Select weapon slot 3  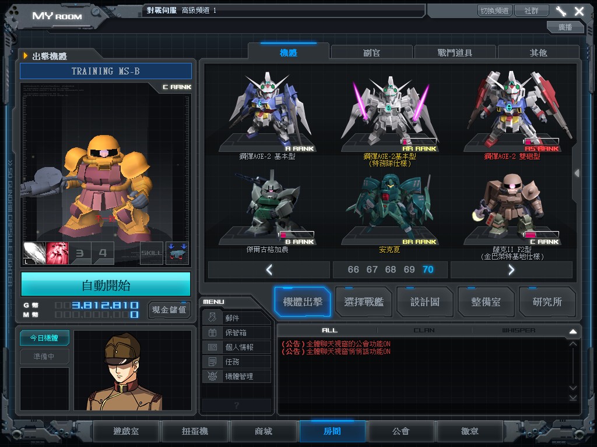pyautogui.click(x=80, y=253)
